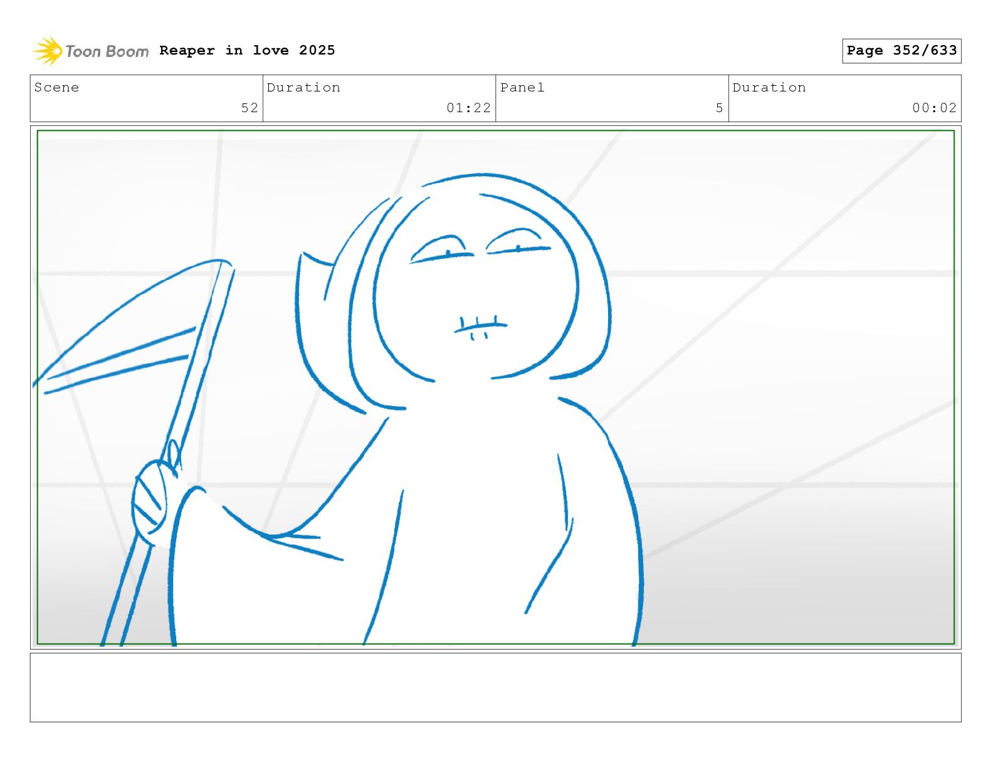This screenshot has height=767, width=993.
Task: Select the scene number '52'
Action: coord(250,108)
